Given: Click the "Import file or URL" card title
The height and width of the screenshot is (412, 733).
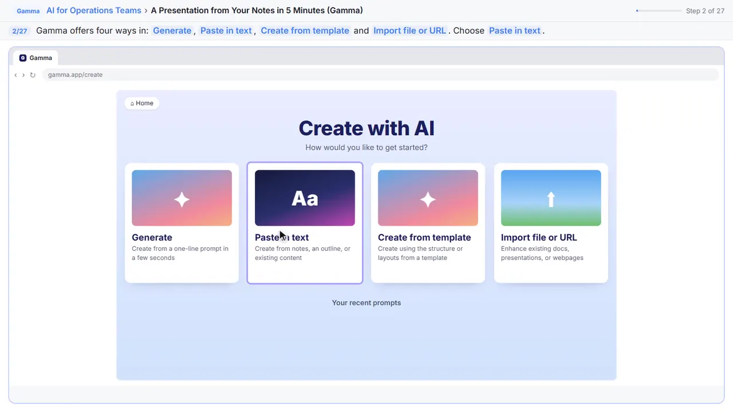Looking at the screenshot, I should coord(539,237).
